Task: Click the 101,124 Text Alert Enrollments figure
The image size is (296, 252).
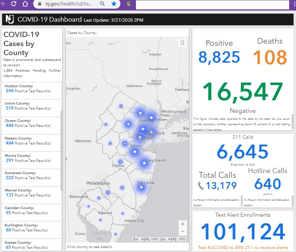Action: (243, 232)
